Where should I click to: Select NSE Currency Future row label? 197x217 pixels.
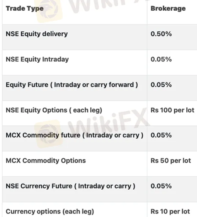(70, 186)
